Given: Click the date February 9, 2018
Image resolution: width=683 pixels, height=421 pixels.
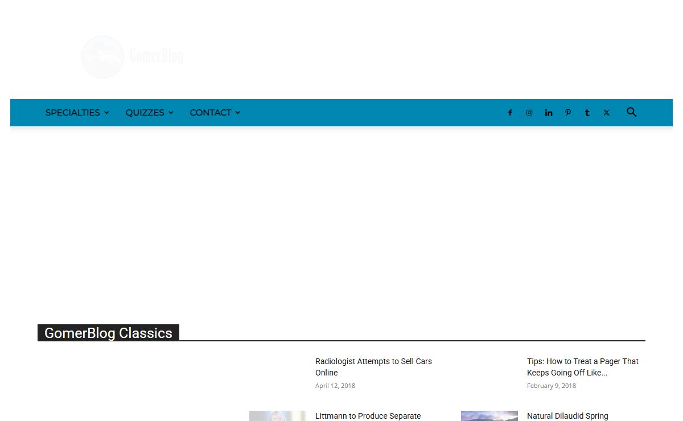Looking at the screenshot, I should tap(552, 386).
